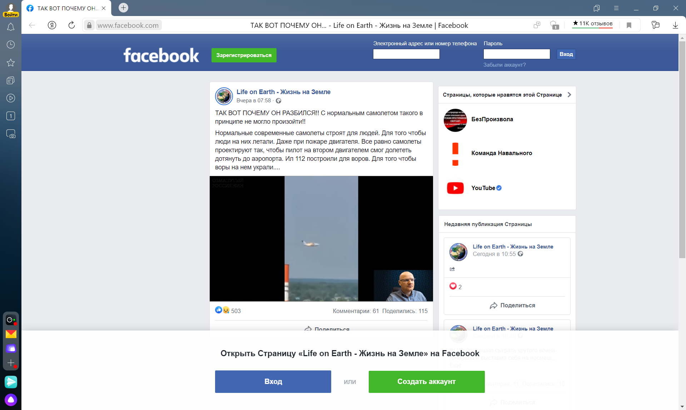Open video player icon in sidebar
The width and height of the screenshot is (686, 410).
11,98
